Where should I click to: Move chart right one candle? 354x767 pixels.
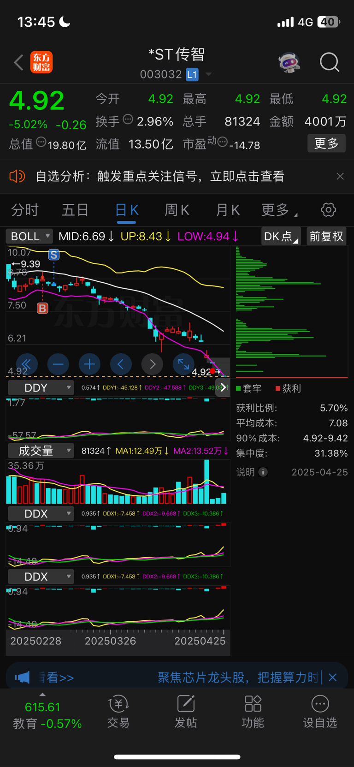click(152, 364)
